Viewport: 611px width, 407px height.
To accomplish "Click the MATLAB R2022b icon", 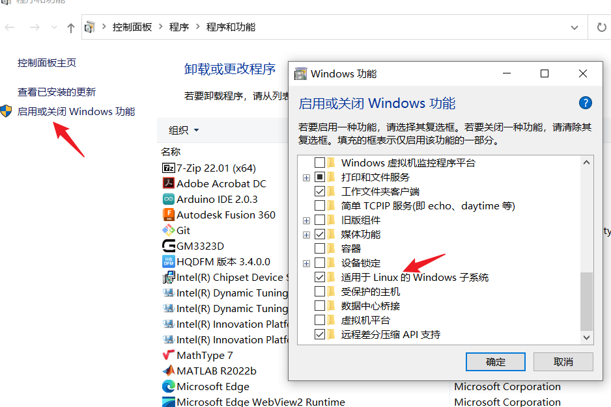I will pyautogui.click(x=168, y=371).
